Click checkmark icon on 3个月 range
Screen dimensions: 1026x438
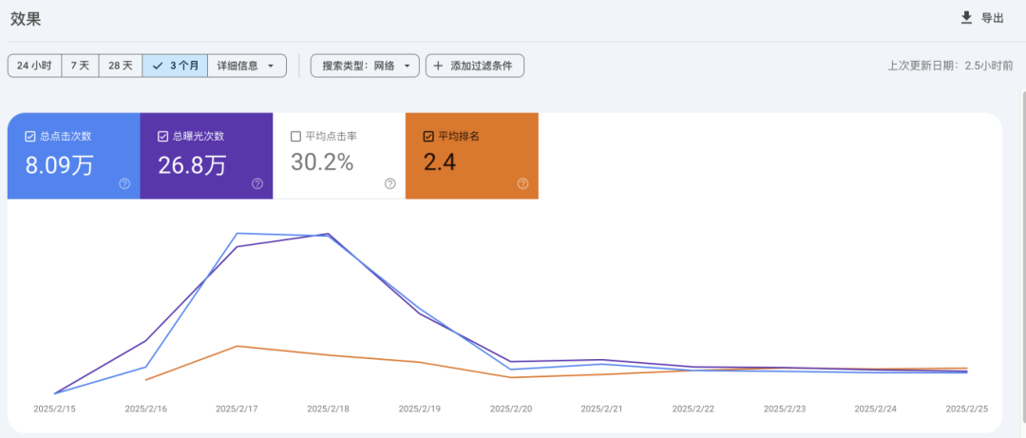tap(158, 66)
